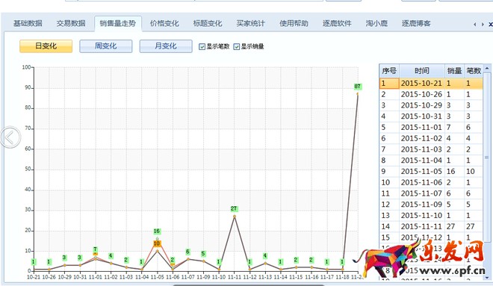Image resolution: width=493 pixels, height=286 pixels.
Task: Toggle the 显示销量 checkbox
Action: pyautogui.click(x=237, y=47)
